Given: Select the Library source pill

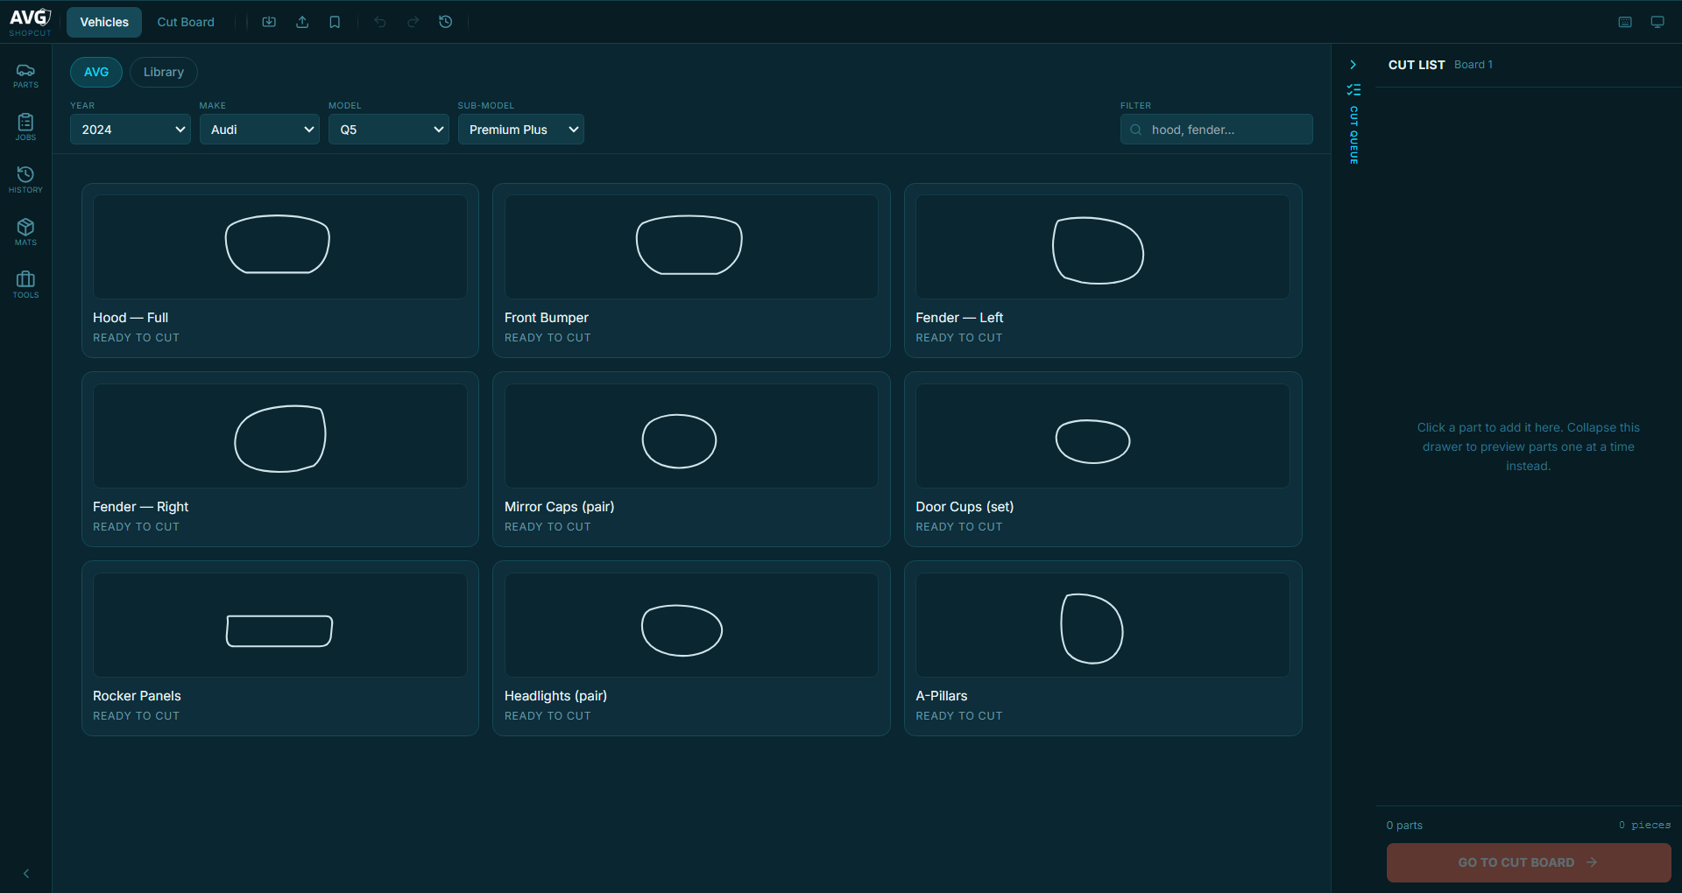Looking at the screenshot, I should click(x=164, y=72).
